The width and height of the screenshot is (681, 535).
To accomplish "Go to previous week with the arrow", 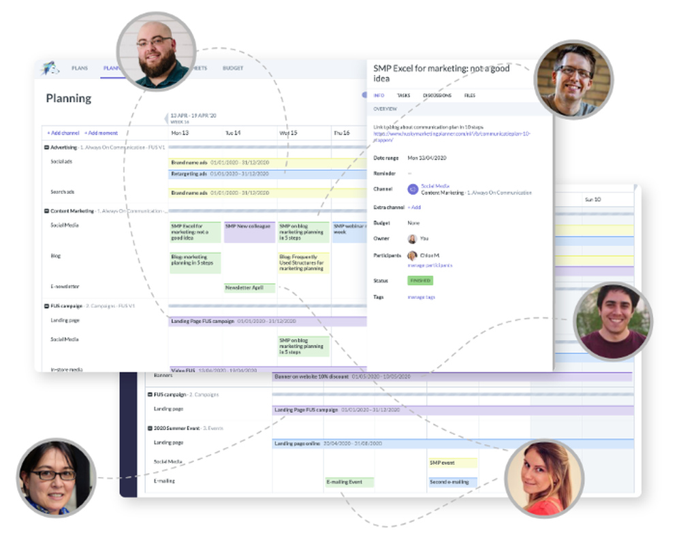I will (x=166, y=118).
